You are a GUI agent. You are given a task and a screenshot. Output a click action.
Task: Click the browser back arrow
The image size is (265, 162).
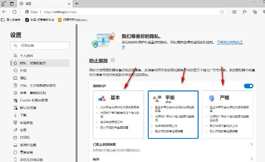[x=4, y=12]
